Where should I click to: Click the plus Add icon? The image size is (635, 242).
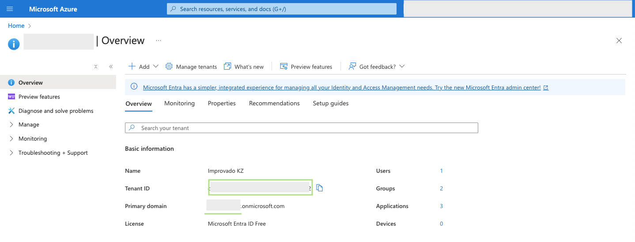132,66
